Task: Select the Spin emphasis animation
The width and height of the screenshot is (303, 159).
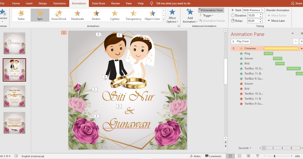Action: click(40, 15)
